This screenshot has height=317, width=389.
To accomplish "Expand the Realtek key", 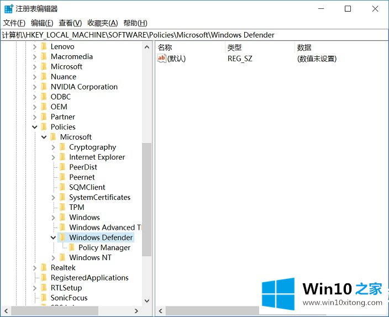I will [x=35, y=268].
